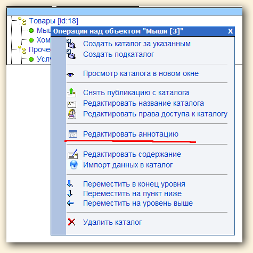This screenshot has width=253, height=253.
Task: Expand the green plus next to 'Мыши'
Action: coord(31,31)
